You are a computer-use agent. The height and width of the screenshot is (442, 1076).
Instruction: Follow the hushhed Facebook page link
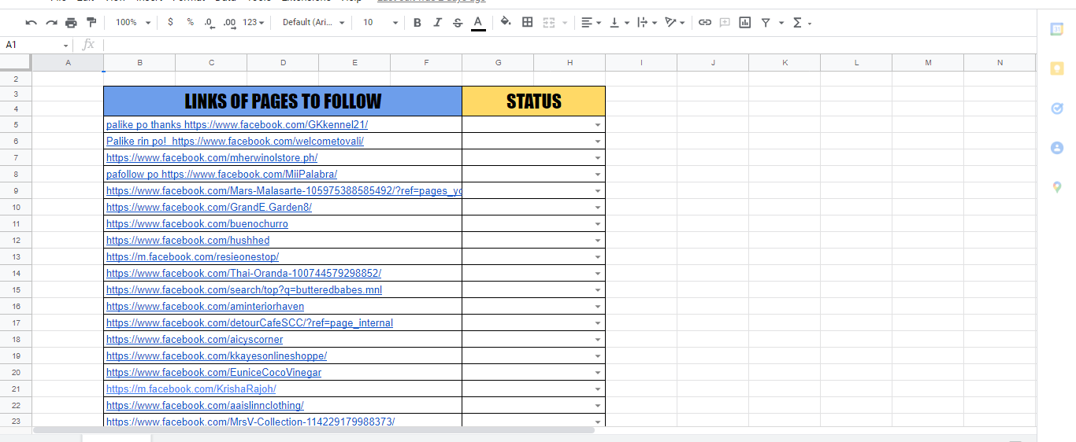[x=187, y=241]
